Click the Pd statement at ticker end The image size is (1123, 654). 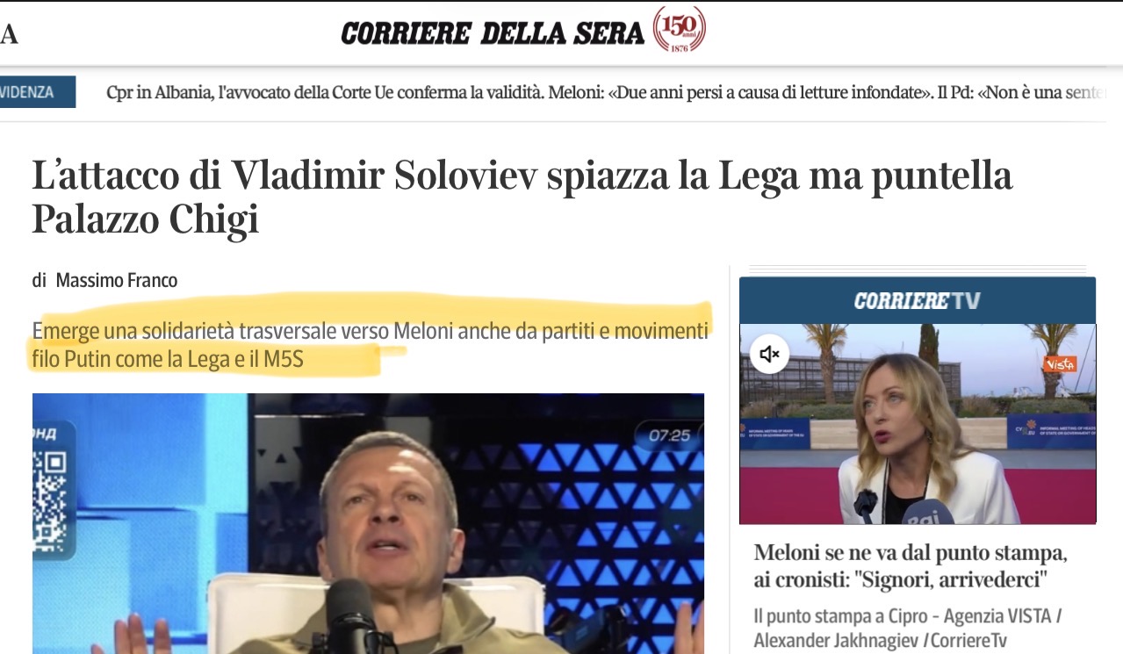(1023, 92)
